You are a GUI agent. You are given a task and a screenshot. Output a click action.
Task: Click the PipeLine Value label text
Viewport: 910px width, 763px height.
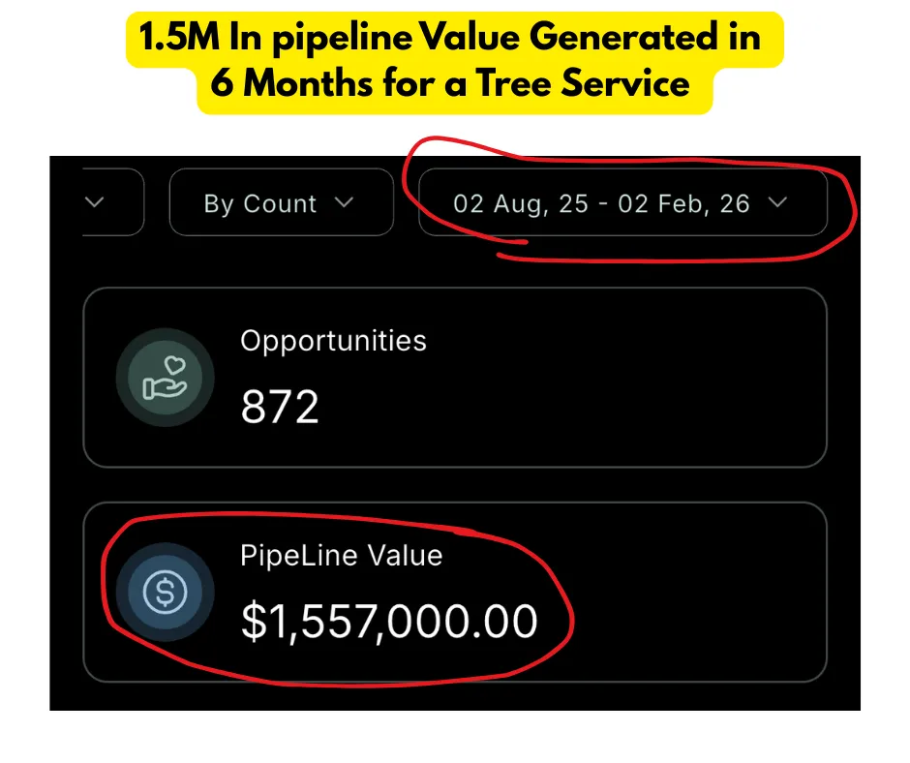(341, 556)
